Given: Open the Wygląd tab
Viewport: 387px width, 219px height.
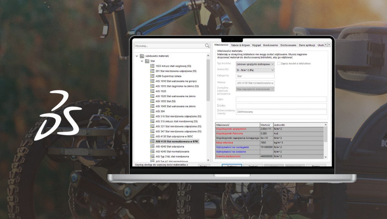Looking at the screenshot, I should pos(256,45).
